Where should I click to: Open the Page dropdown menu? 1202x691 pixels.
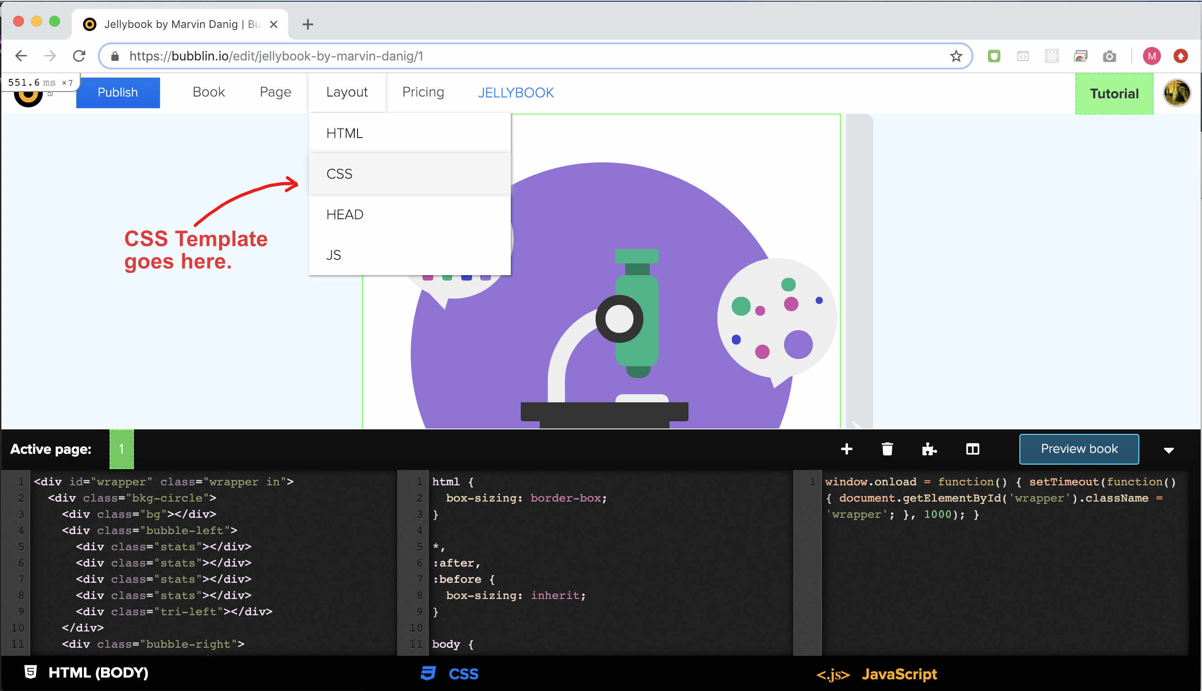click(275, 92)
